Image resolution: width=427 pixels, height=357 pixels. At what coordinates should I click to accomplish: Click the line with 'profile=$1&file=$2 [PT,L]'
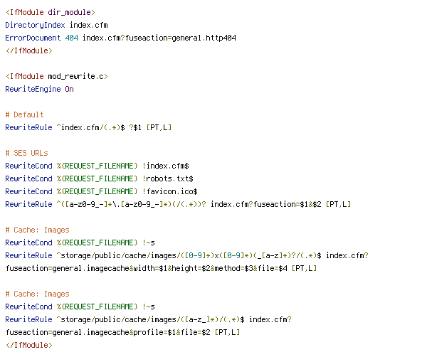[123, 332]
